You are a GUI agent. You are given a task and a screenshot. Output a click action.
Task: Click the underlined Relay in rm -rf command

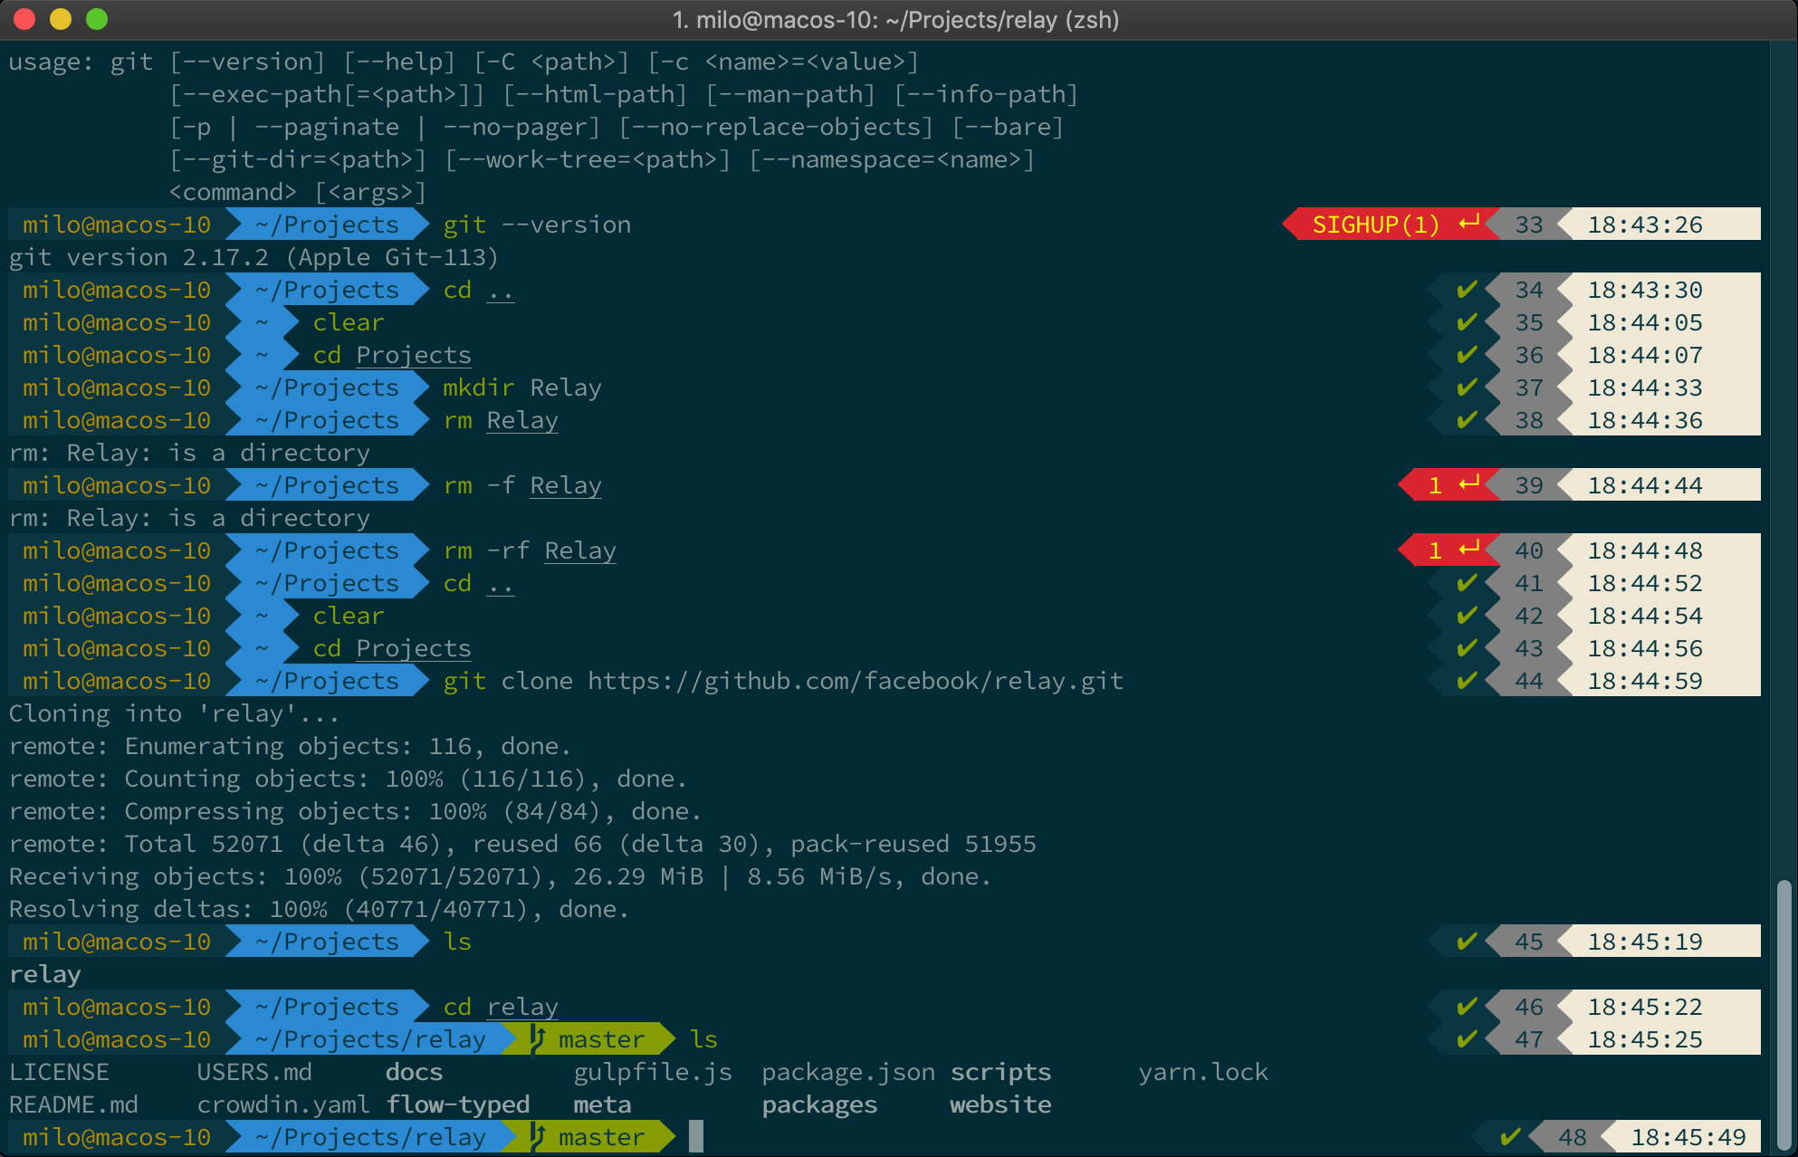click(x=579, y=550)
